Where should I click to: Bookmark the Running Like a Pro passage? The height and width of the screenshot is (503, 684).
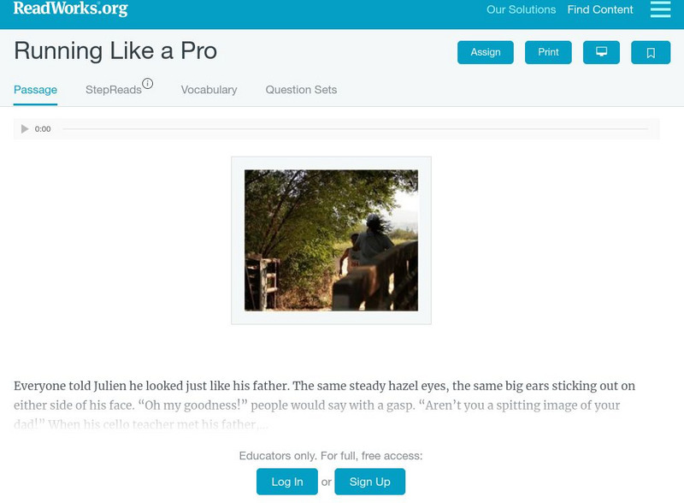coord(651,51)
